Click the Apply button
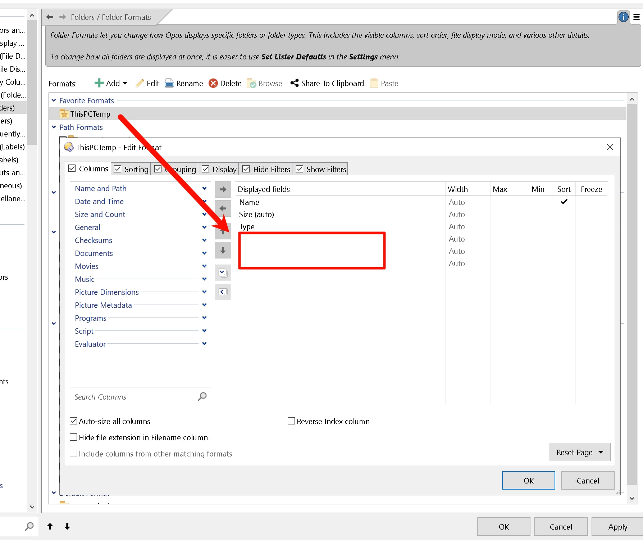 617,527
